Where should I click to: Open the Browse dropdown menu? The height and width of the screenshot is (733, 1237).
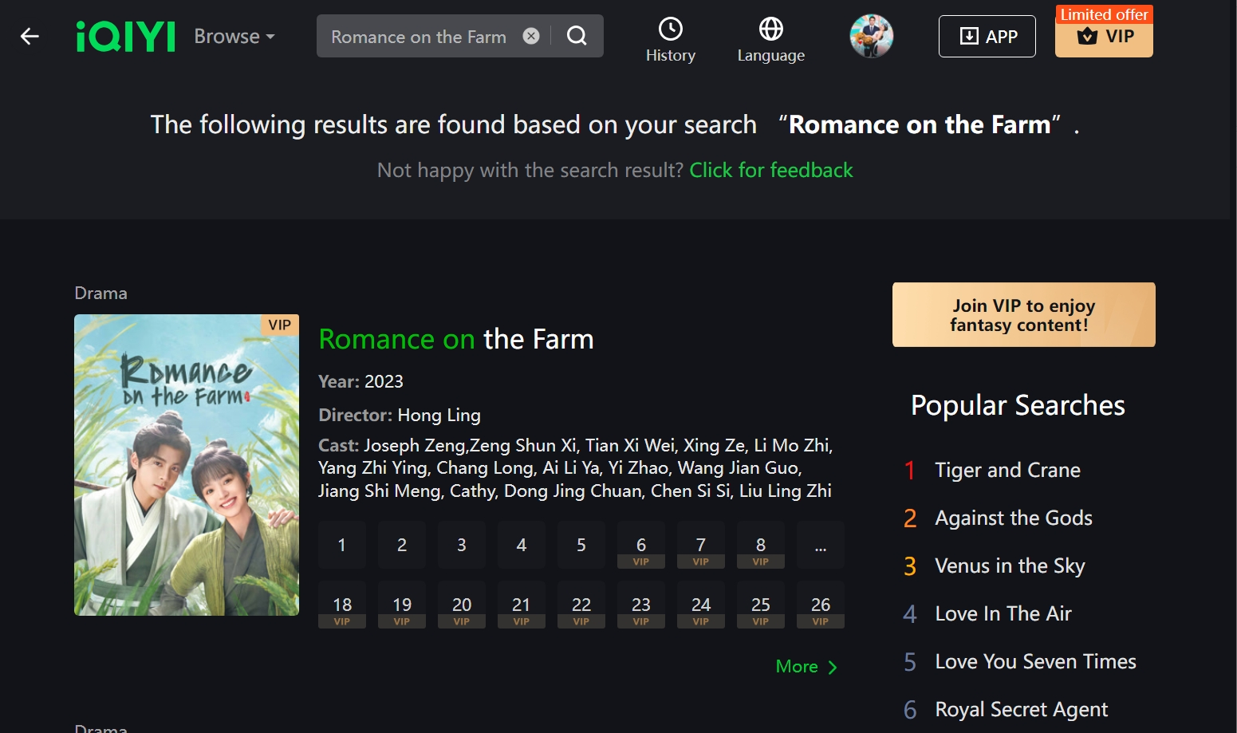coord(234,36)
